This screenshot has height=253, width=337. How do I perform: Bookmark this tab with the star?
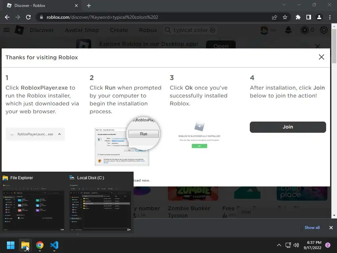click(285, 17)
